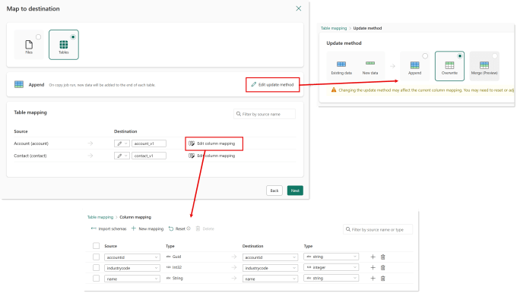517x293 pixels.
Task: Select the Files destination option
Action: point(29,45)
